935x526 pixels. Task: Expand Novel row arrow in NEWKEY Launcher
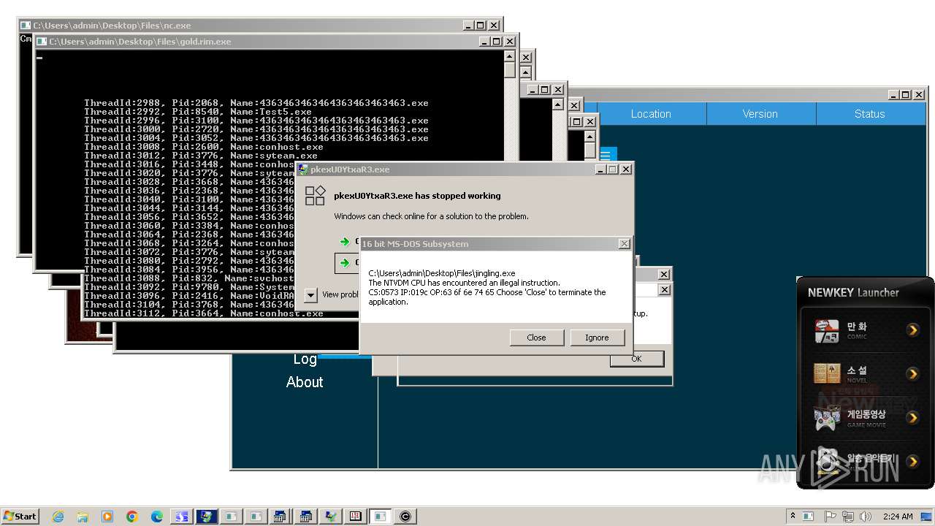tap(912, 374)
